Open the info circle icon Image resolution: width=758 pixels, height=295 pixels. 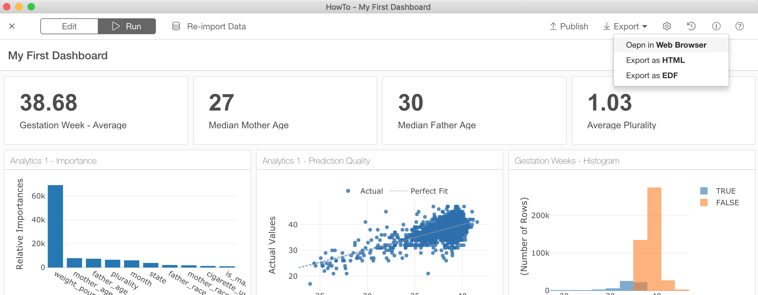(x=716, y=26)
